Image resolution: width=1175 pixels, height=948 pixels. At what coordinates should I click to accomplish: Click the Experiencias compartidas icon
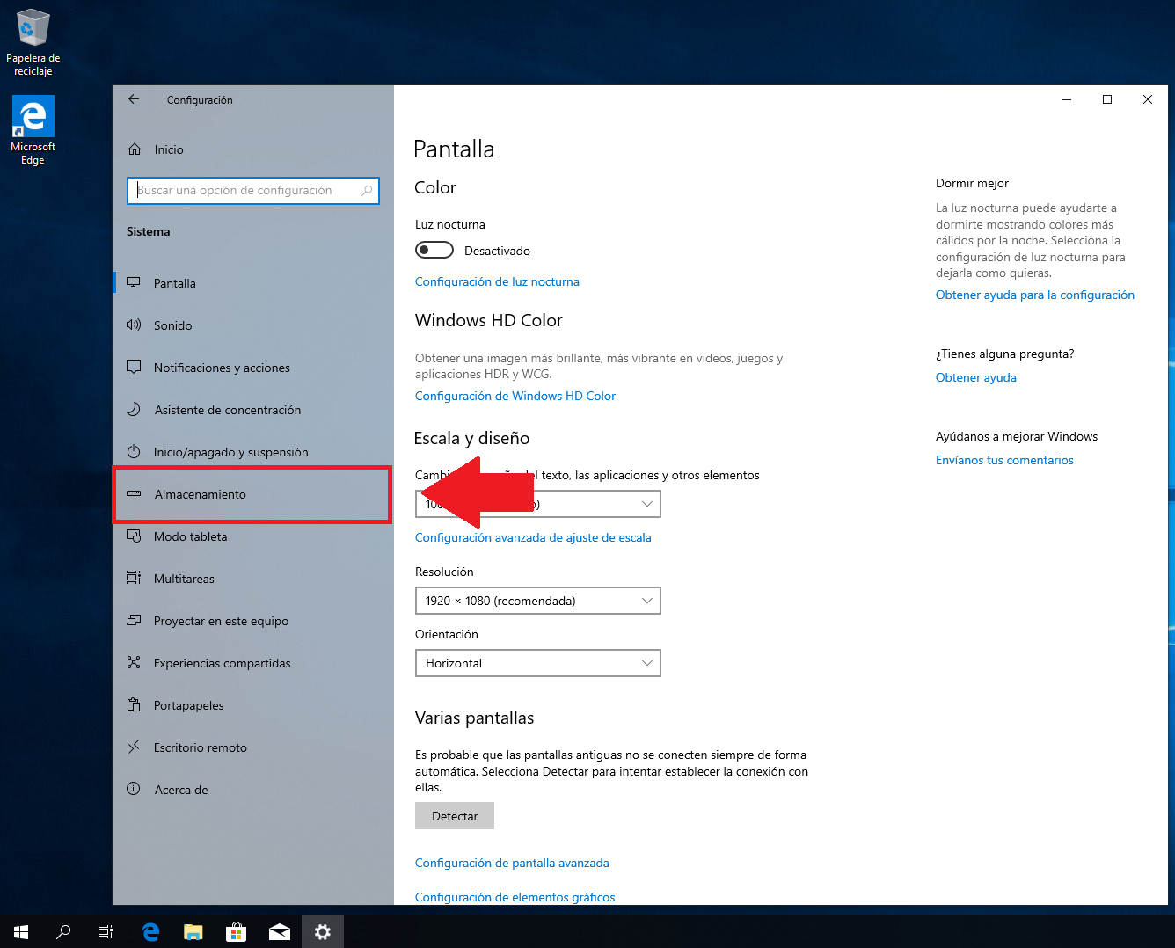[134, 663]
